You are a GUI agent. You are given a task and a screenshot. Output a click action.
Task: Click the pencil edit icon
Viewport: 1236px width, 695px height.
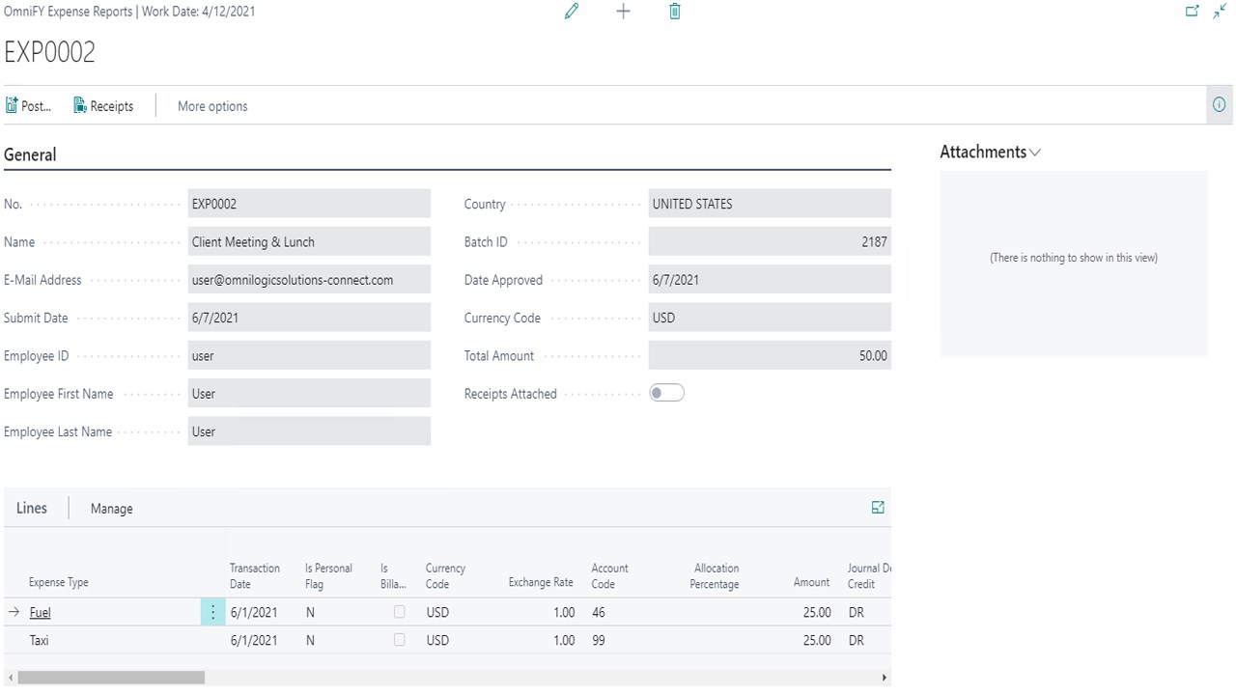coord(572,12)
